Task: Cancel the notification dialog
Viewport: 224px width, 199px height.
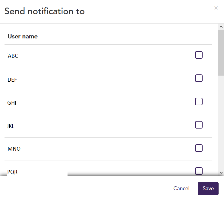Action: click(x=181, y=188)
